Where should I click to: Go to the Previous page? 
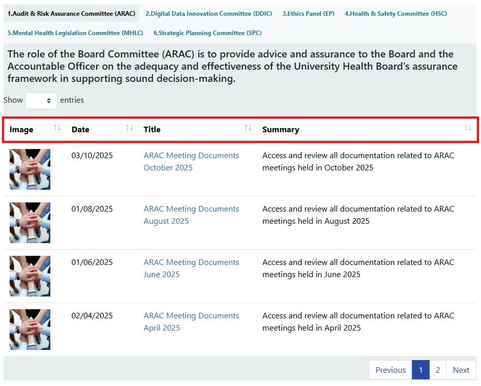390,370
